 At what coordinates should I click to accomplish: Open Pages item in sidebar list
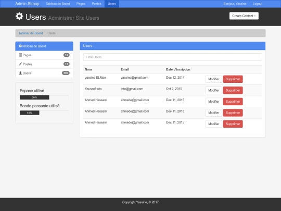(x=44, y=55)
